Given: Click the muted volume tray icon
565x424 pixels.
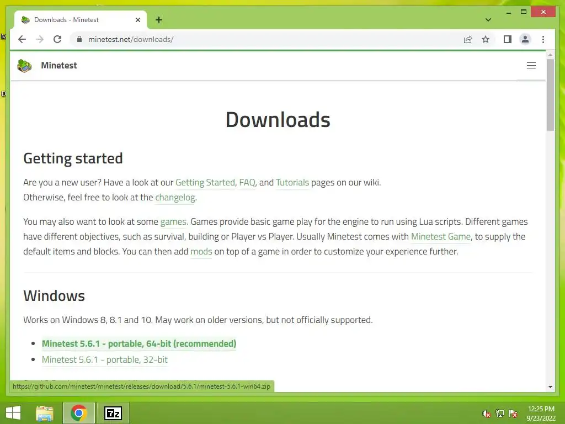Looking at the screenshot, I should point(486,414).
